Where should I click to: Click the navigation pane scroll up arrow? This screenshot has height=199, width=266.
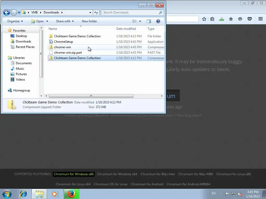pyautogui.click(x=41, y=27)
